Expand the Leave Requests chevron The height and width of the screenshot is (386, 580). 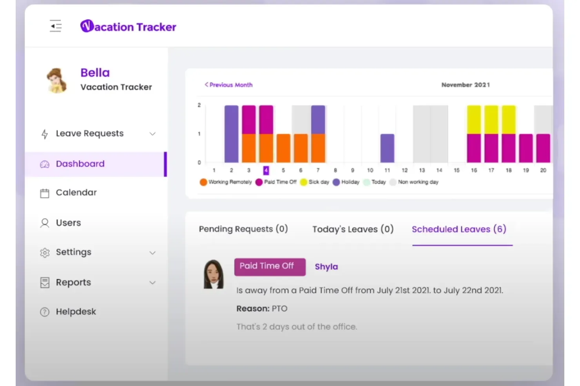152,134
